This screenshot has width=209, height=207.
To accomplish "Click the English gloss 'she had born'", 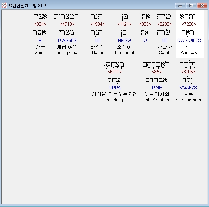I will tap(188, 100).
